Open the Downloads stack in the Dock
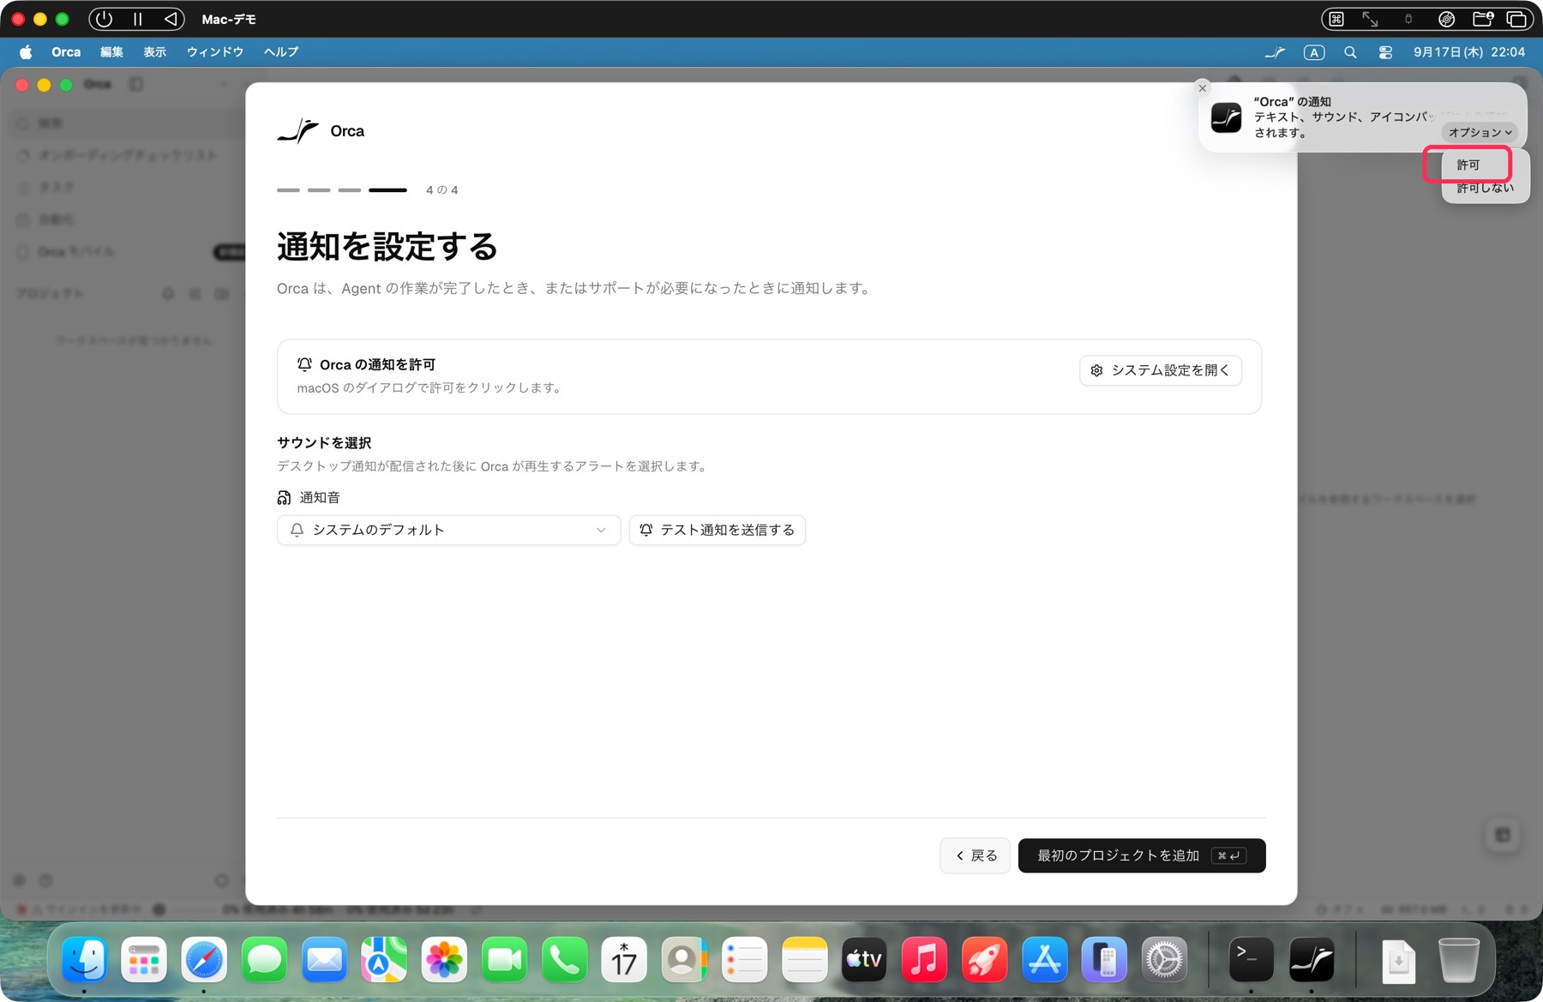 (1398, 959)
